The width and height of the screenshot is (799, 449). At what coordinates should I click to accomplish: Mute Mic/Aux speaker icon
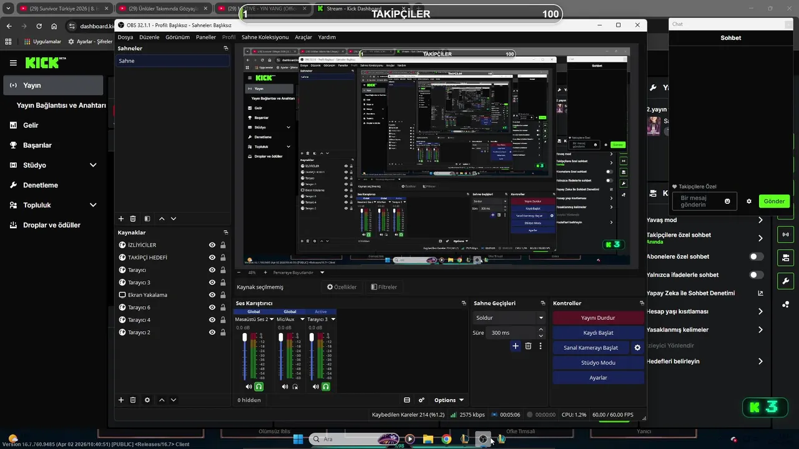(285, 387)
